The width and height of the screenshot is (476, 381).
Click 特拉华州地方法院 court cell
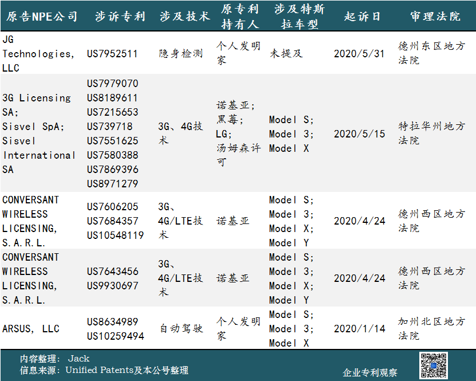pos(432,133)
